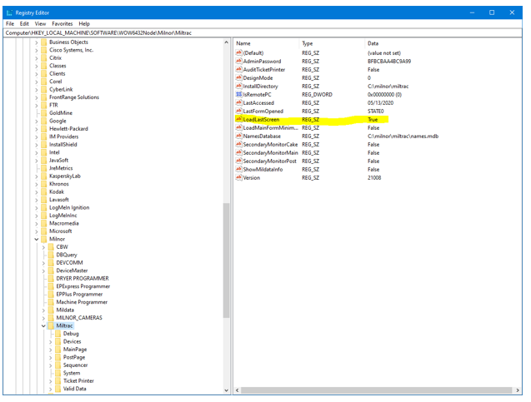The height and width of the screenshot is (402, 531).
Task: Open the Favorites menu
Action: [x=63, y=23]
